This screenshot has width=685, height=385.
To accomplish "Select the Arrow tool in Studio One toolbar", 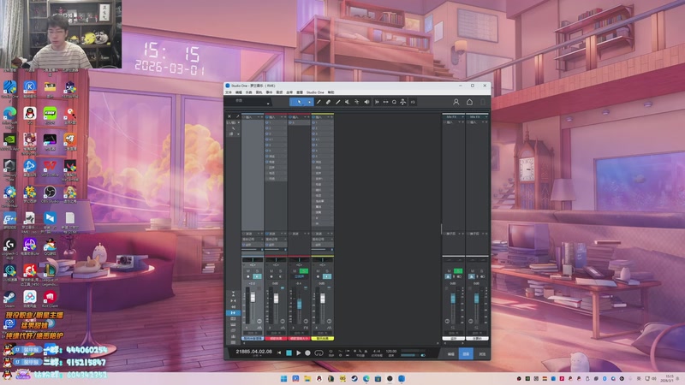I will (299, 102).
